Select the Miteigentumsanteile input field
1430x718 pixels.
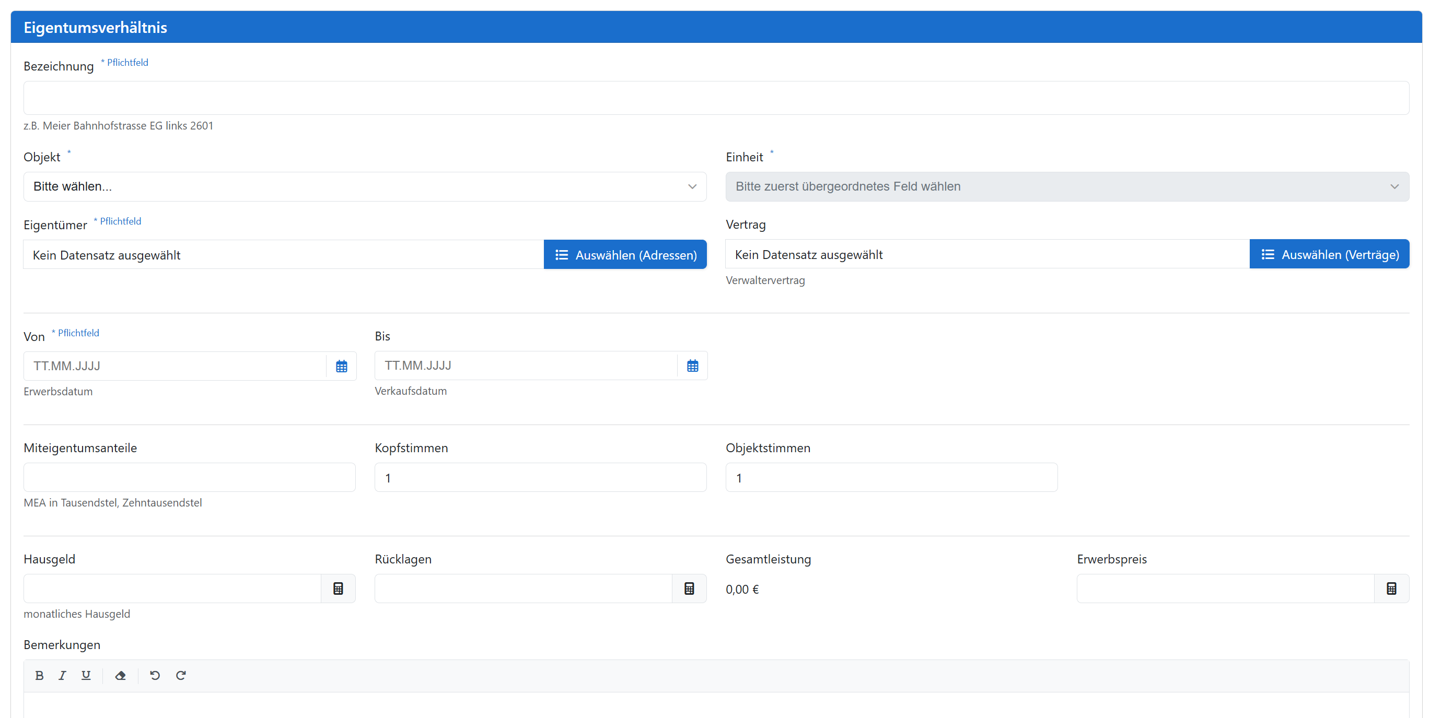(x=189, y=477)
